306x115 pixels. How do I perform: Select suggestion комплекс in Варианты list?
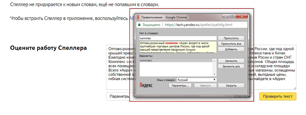coord(176,61)
